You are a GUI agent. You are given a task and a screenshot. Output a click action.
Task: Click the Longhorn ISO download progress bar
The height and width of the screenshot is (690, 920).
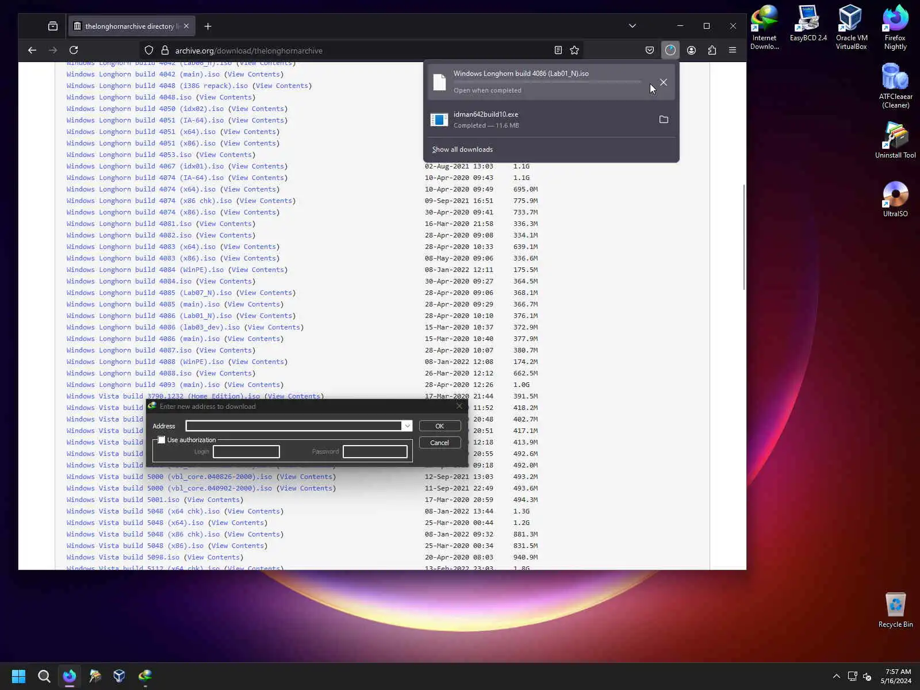[x=547, y=82]
